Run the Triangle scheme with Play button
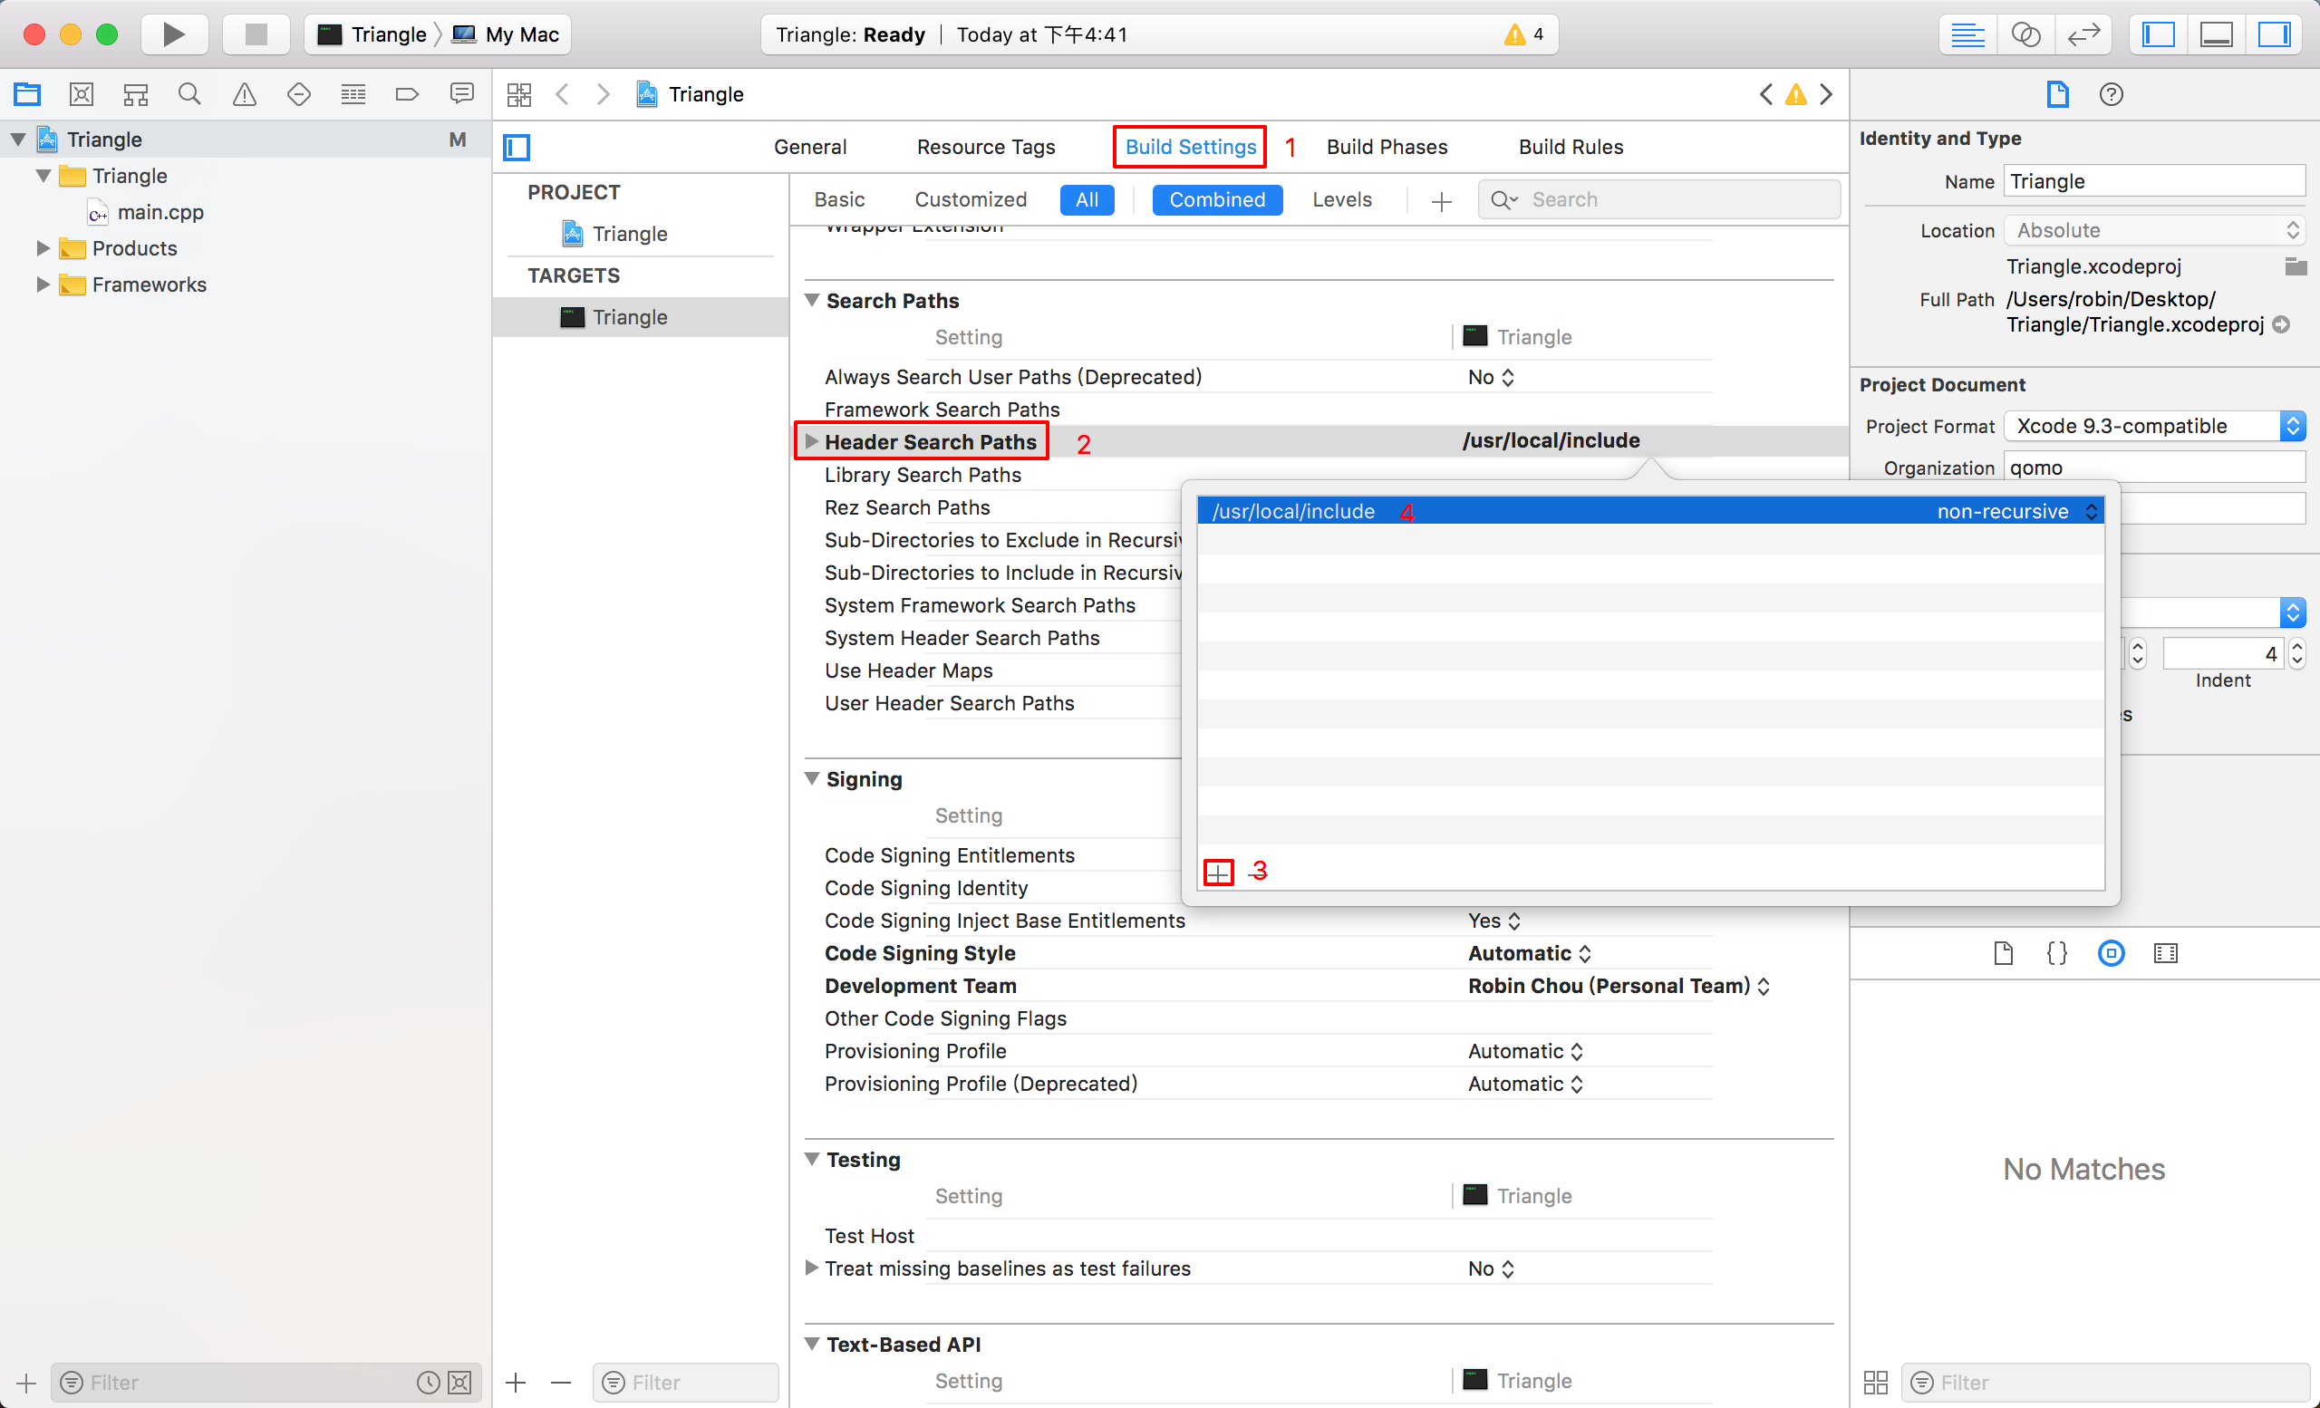Screen dimensions: 2320x1408 click(173, 34)
